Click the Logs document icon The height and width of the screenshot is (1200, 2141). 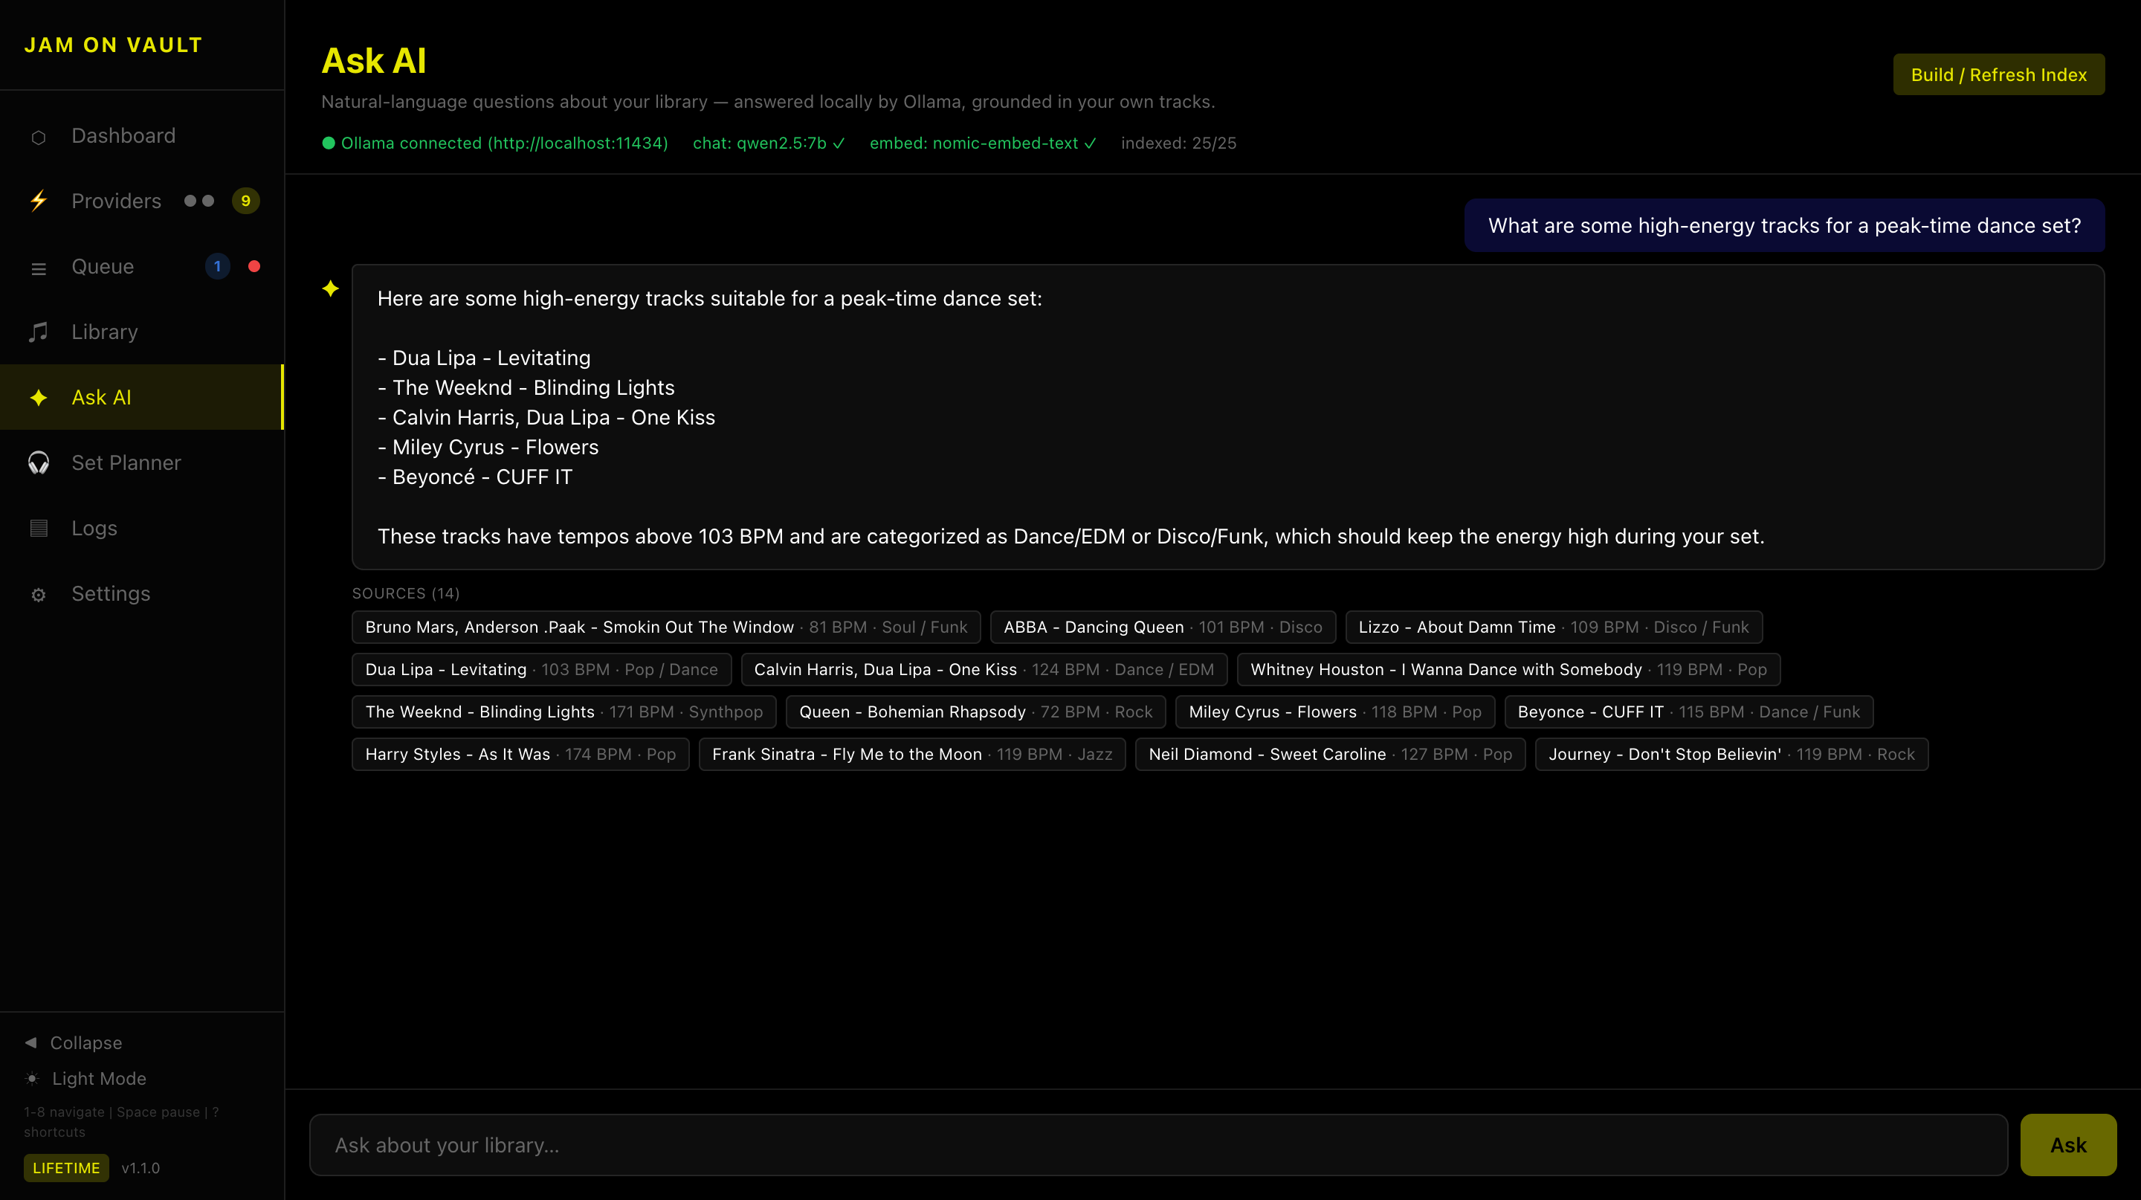38,529
